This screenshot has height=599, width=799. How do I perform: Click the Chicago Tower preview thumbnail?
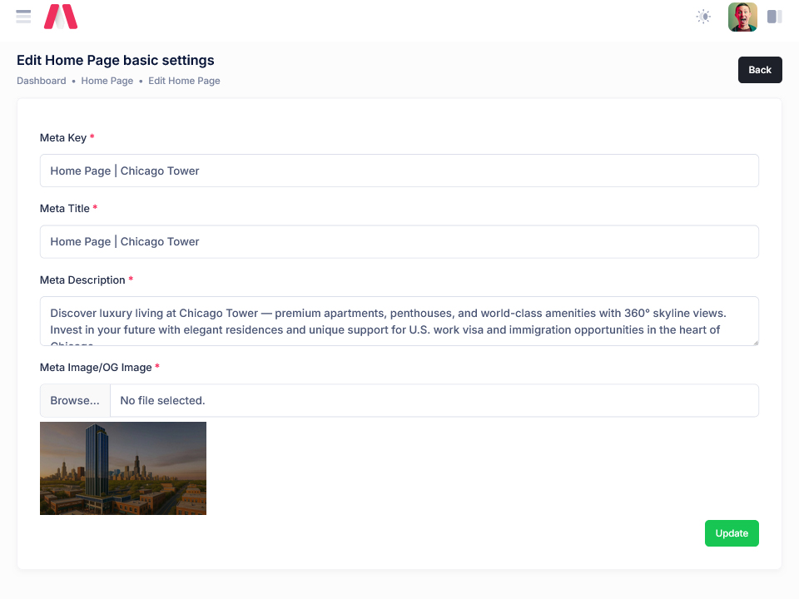point(123,468)
